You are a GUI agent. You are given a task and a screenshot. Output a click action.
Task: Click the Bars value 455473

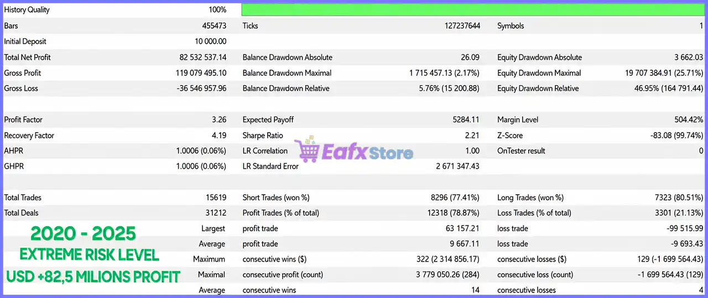click(214, 26)
